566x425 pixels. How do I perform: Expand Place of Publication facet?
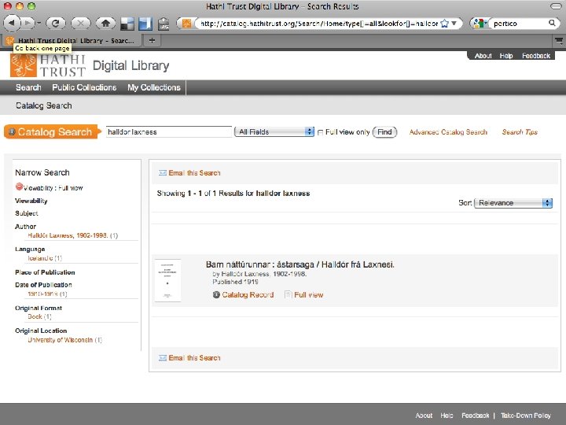(45, 272)
